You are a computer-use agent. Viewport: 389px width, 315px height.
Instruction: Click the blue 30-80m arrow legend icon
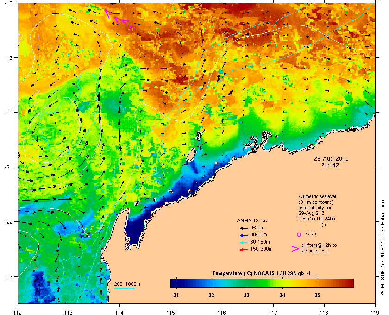pos(244,235)
